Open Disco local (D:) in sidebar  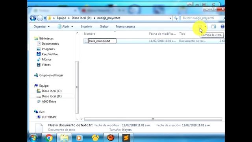[x=52, y=96]
